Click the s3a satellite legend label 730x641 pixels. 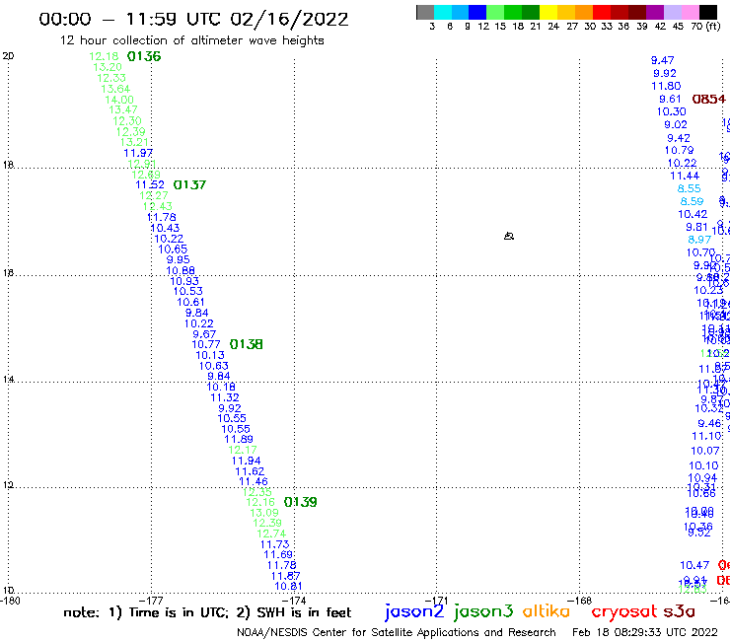coord(680,611)
